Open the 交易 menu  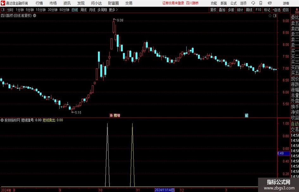pos(129,3)
